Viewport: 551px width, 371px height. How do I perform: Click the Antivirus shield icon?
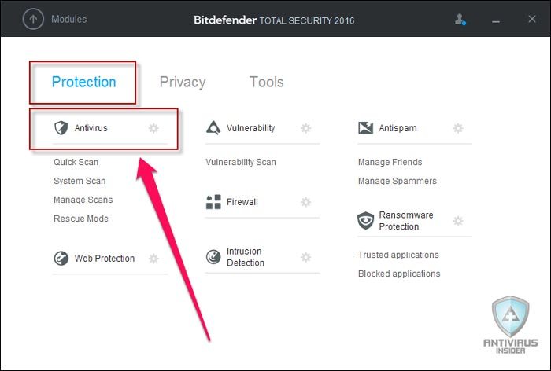click(61, 128)
